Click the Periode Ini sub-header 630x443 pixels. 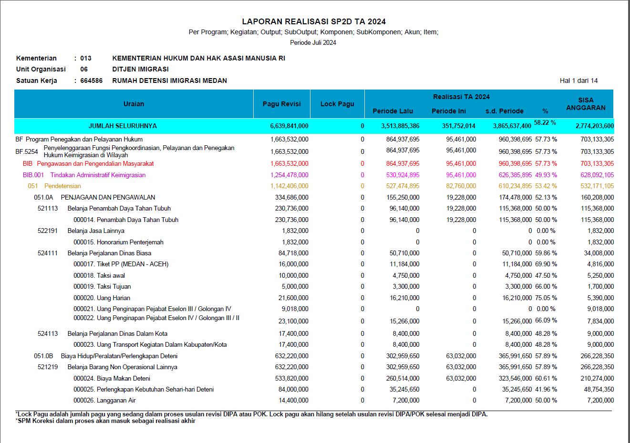pos(448,111)
